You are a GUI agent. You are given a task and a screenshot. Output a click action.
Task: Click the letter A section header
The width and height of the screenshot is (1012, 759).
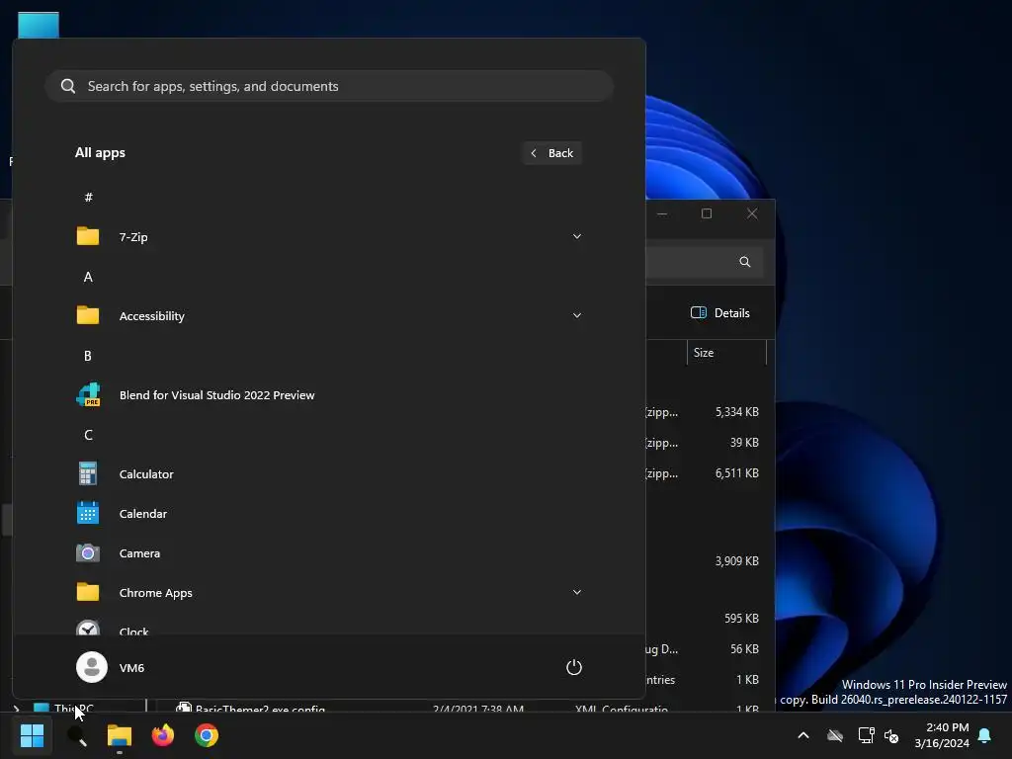point(88,277)
